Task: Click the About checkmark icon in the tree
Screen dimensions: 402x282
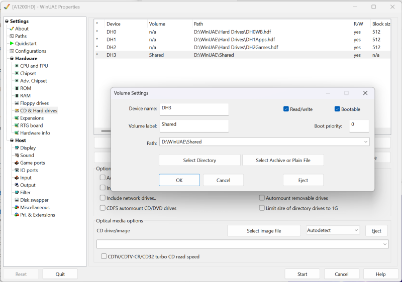Action: pyautogui.click(x=12, y=29)
